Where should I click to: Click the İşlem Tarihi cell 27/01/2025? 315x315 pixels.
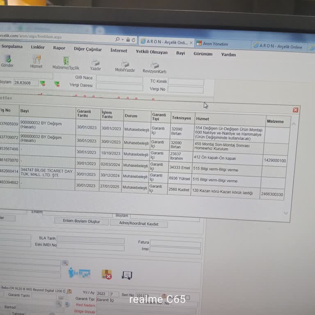point(110,187)
